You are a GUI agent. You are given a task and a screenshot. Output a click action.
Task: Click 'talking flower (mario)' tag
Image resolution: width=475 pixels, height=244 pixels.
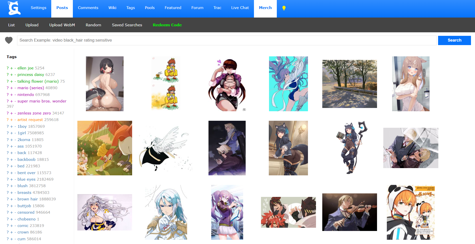click(x=38, y=81)
